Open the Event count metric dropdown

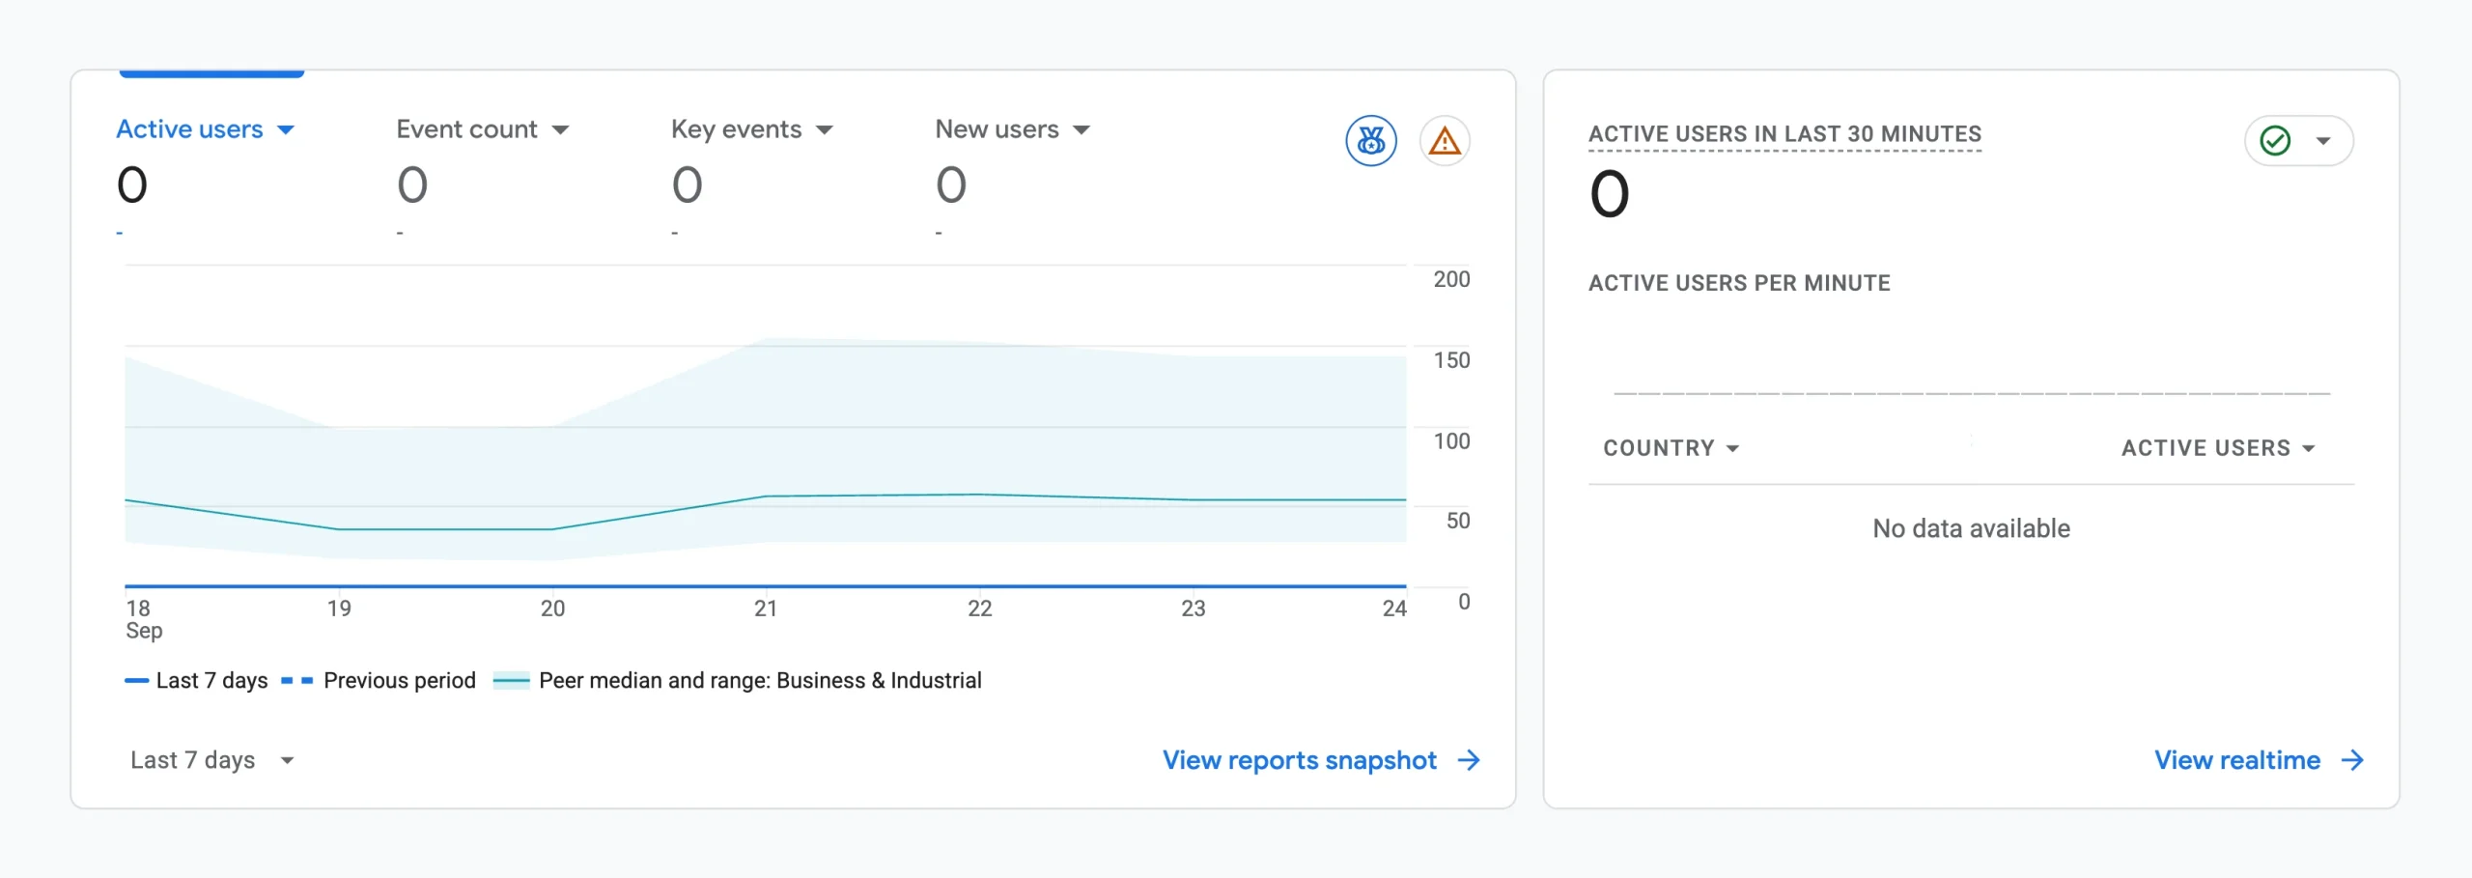pyautogui.click(x=483, y=129)
